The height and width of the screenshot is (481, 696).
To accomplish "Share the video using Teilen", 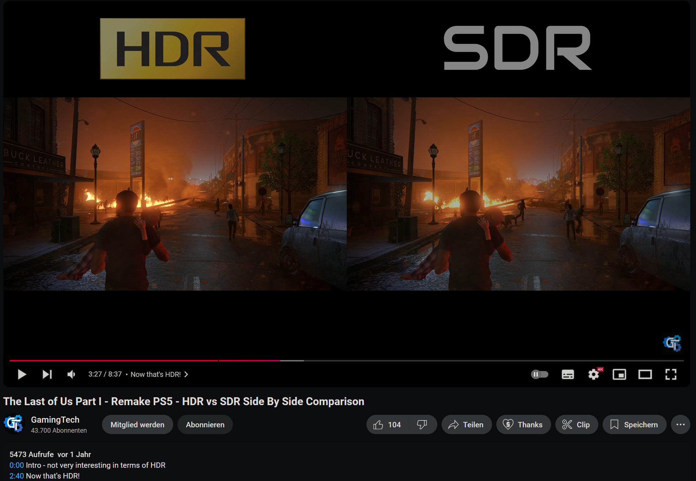I will click(467, 424).
